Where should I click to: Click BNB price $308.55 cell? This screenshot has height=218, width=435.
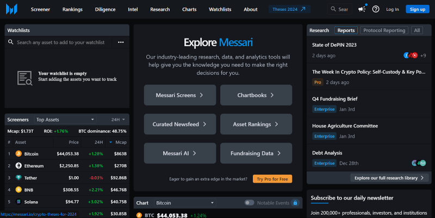click(71, 190)
